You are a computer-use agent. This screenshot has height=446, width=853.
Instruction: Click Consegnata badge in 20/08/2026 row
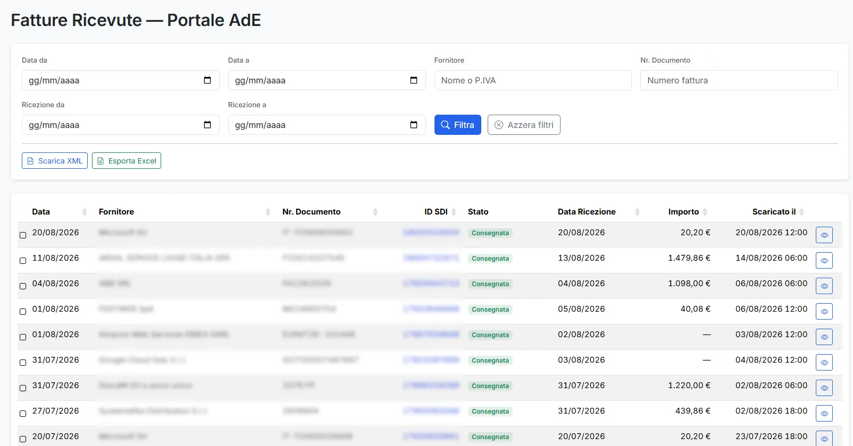(x=490, y=233)
